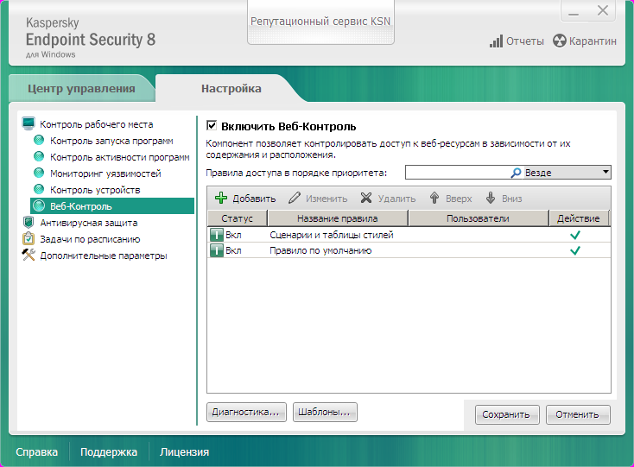634x467 pixels.
Task: Click the Диагностика... button
Action: 246,412
